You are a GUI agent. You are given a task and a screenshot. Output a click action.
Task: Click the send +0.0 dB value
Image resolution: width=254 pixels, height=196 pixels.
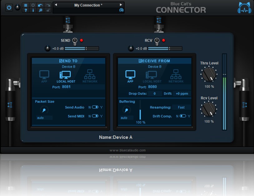(58, 49)
